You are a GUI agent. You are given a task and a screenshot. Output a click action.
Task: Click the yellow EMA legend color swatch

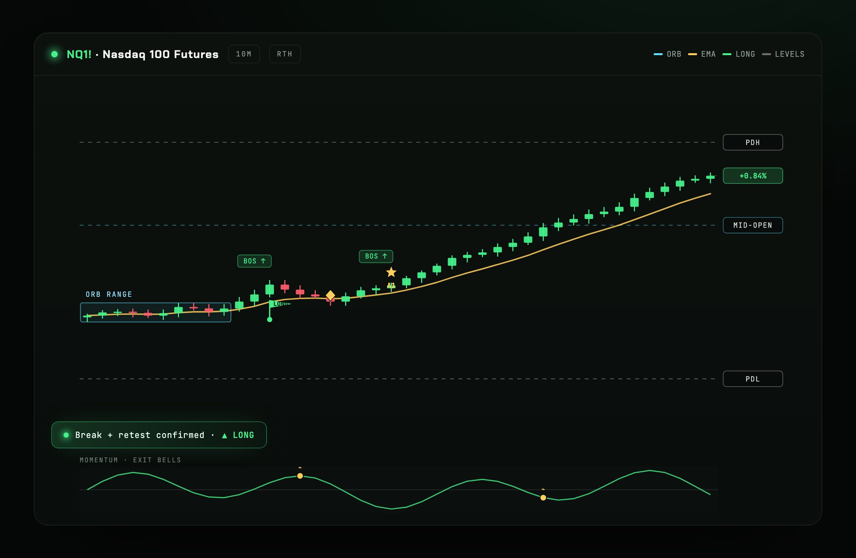[x=693, y=54]
